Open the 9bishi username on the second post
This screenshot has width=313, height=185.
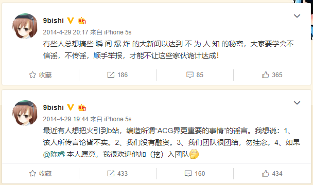54,107
